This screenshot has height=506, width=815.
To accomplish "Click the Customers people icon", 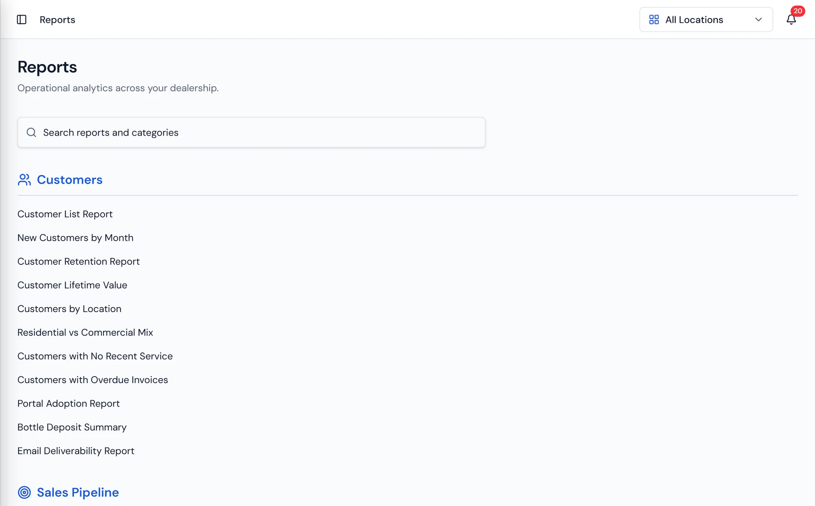I will [x=24, y=180].
